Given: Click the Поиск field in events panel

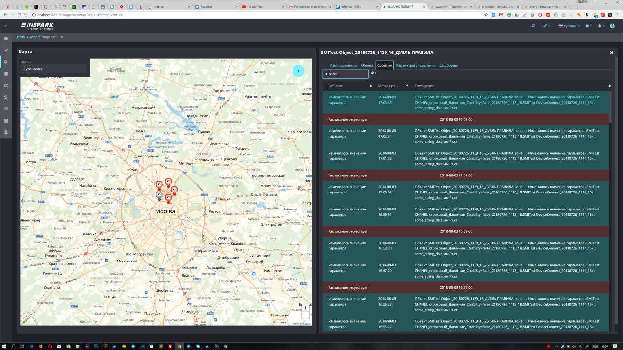Looking at the screenshot, I should (x=346, y=74).
